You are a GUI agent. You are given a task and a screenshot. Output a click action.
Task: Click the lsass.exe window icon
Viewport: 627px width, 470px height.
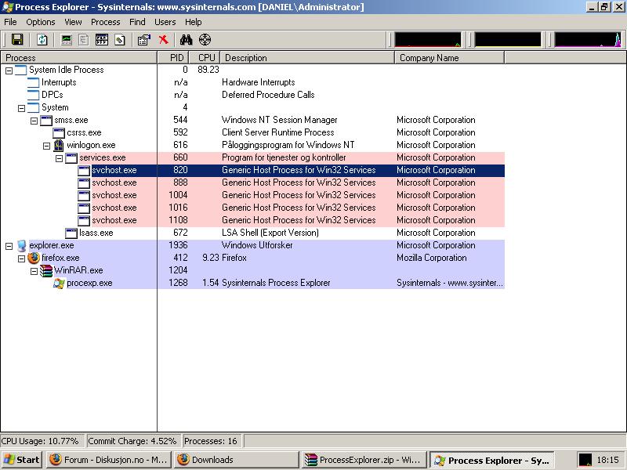[x=71, y=233]
